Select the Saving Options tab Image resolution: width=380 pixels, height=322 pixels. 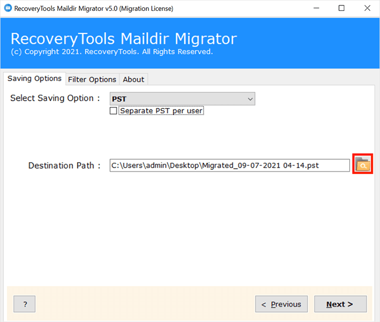pyautogui.click(x=34, y=78)
